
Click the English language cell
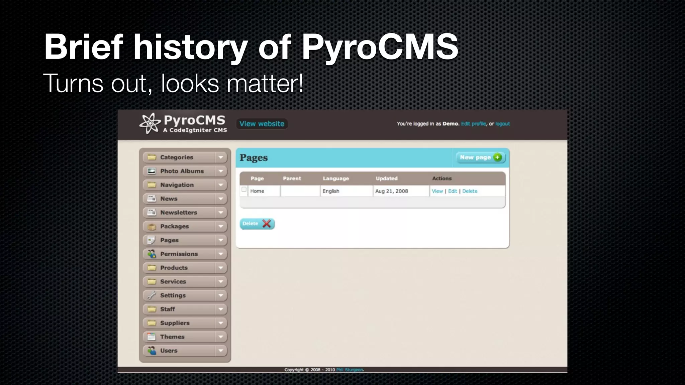pos(346,191)
